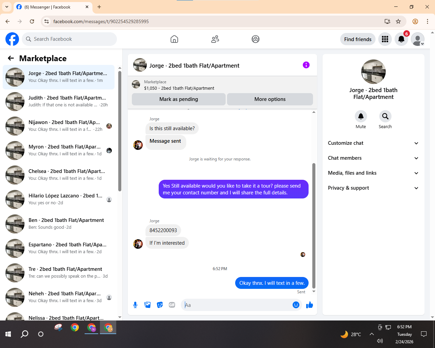
Task: Open the Facebook home logo
Action: point(12,39)
